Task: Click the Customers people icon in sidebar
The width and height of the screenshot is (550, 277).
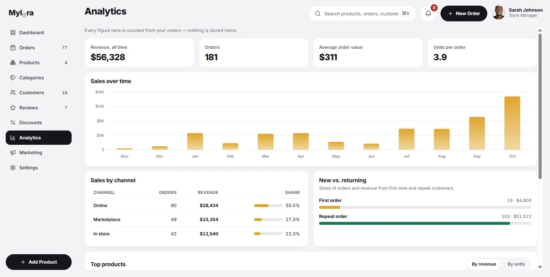Action: click(13, 93)
